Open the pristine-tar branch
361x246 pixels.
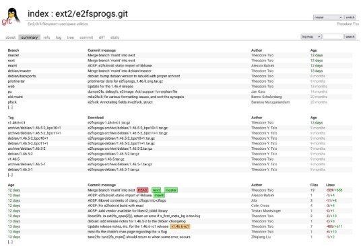[16, 81]
